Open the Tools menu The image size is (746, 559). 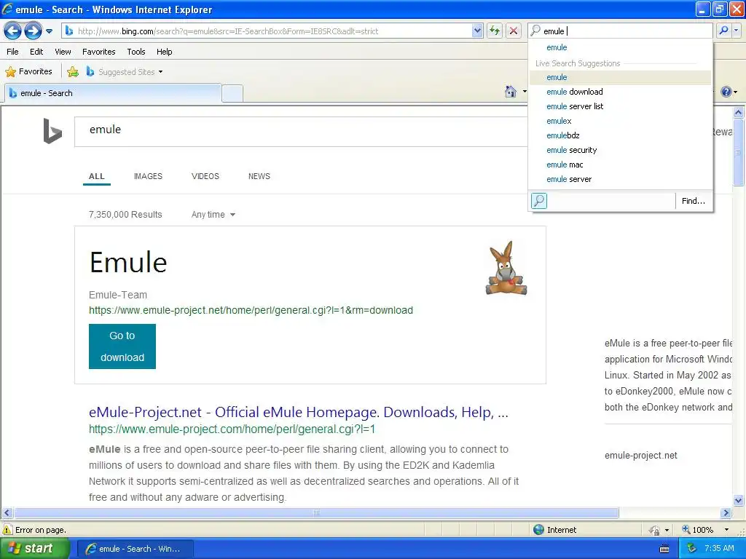(136, 52)
